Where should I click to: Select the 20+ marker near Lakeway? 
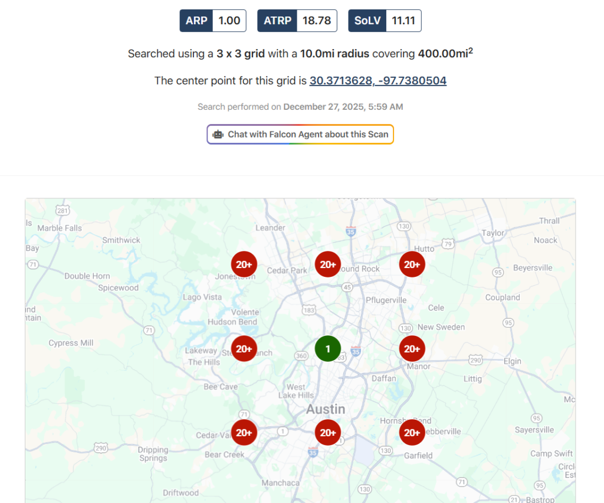tap(244, 349)
